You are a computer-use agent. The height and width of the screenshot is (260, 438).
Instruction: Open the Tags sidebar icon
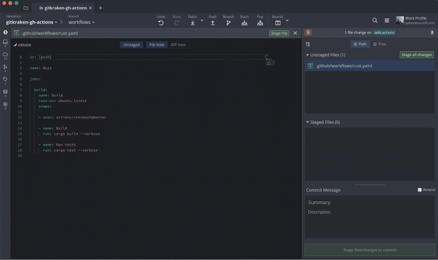5,79
